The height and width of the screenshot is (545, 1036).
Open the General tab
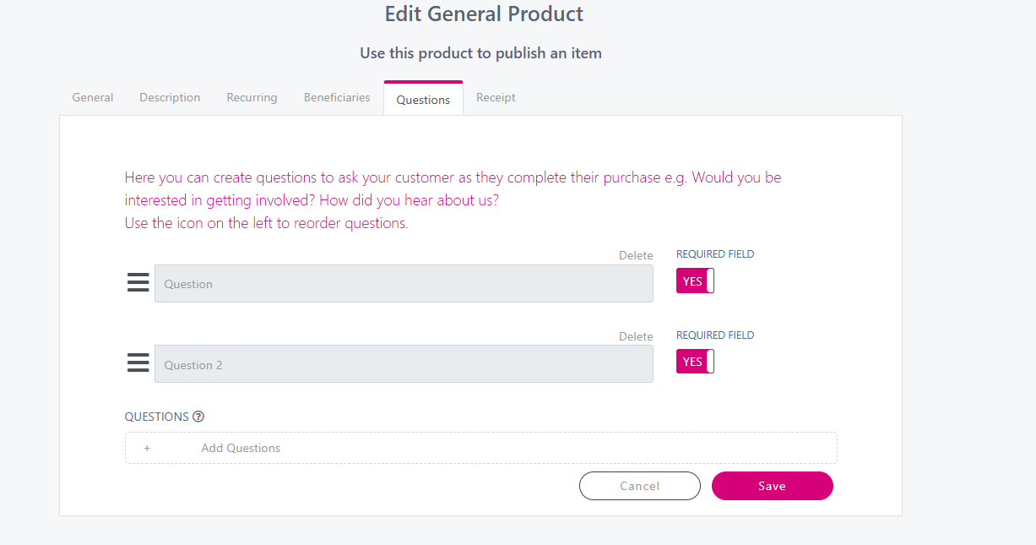(x=93, y=98)
